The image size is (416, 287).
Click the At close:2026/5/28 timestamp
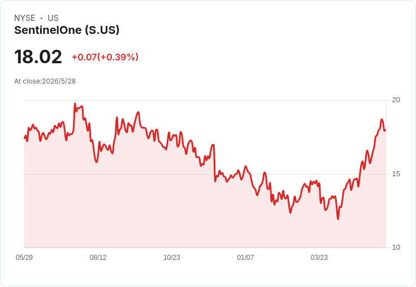coord(45,81)
